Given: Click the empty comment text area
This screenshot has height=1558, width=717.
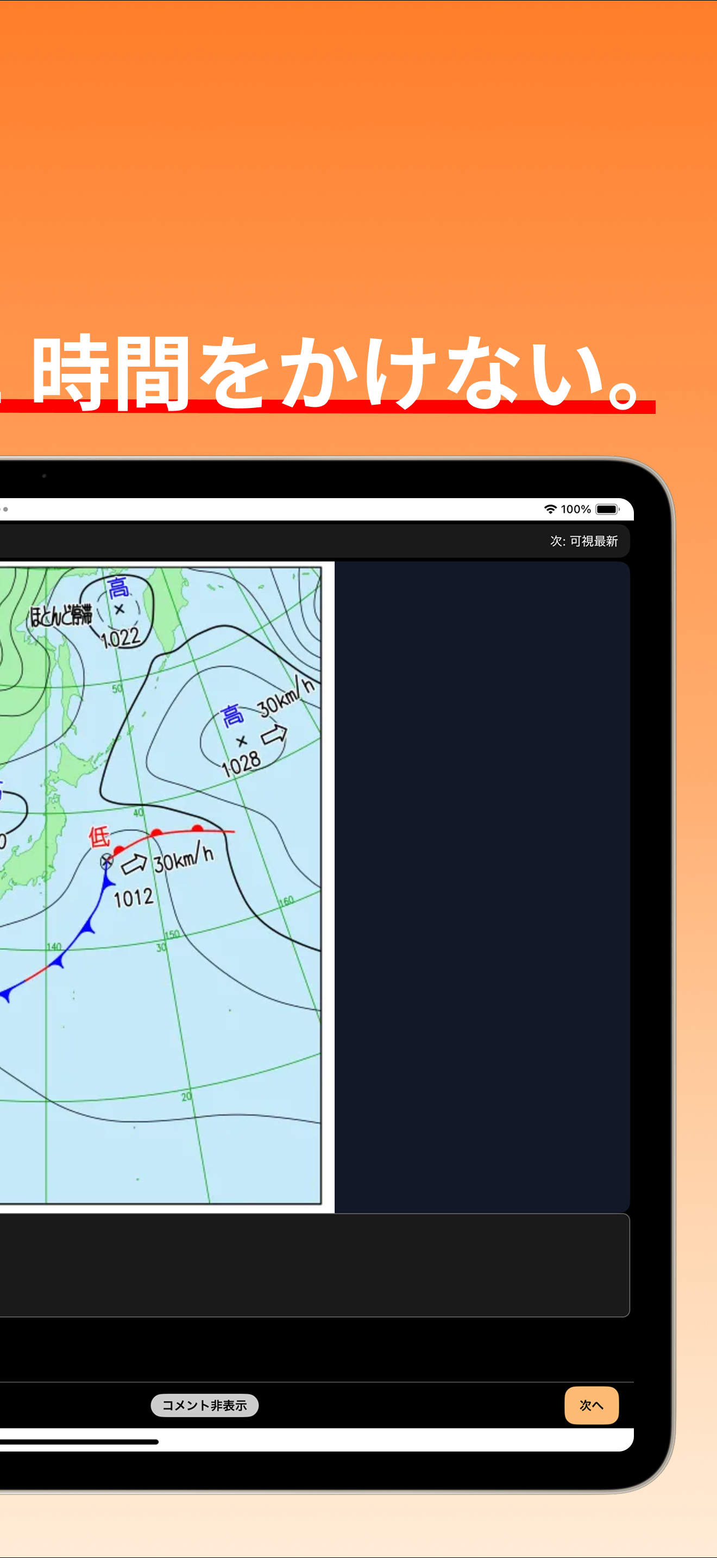Looking at the screenshot, I should pyautogui.click(x=315, y=1265).
